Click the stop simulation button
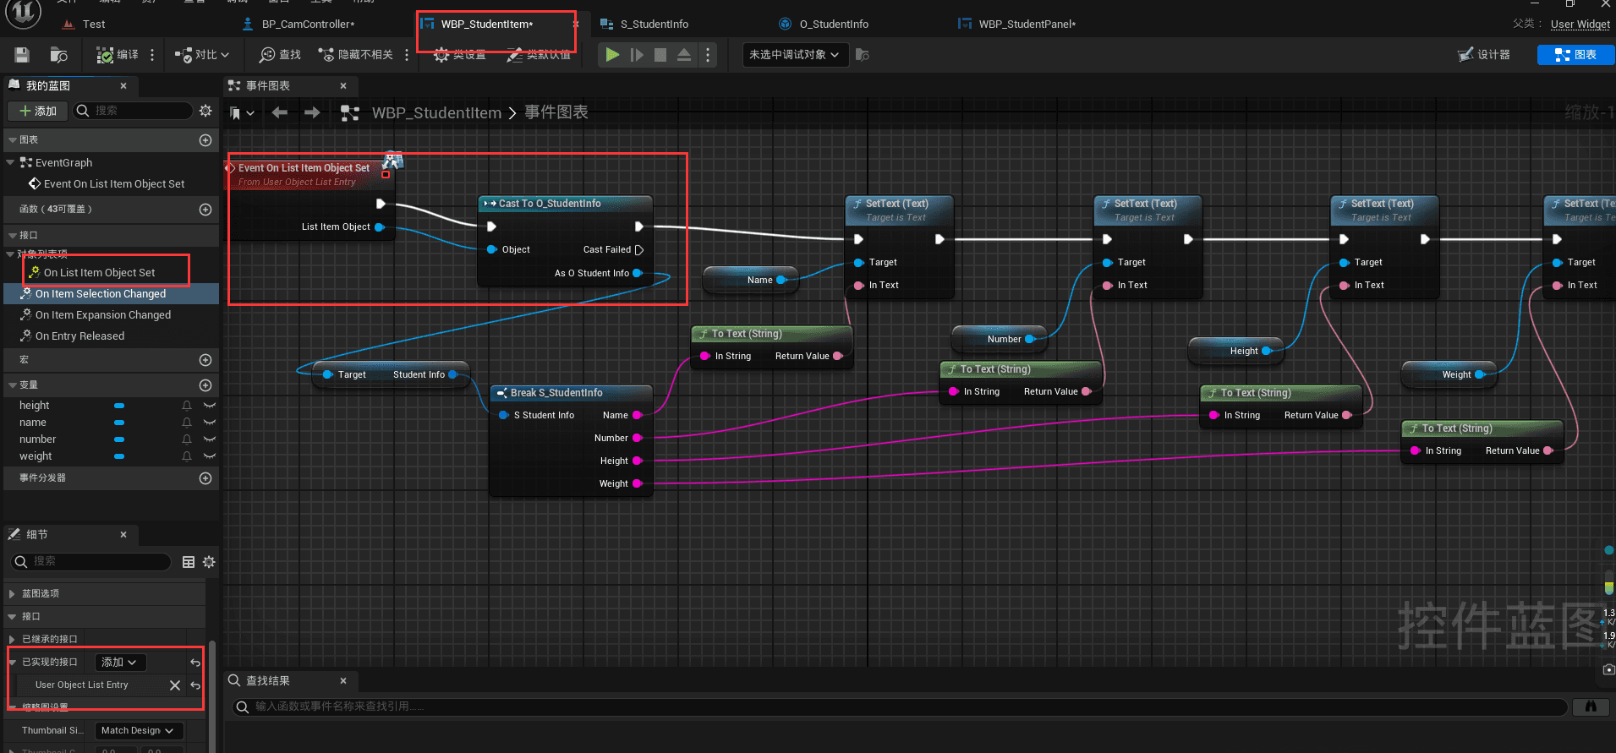This screenshot has height=753, width=1616. pos(660,55)
